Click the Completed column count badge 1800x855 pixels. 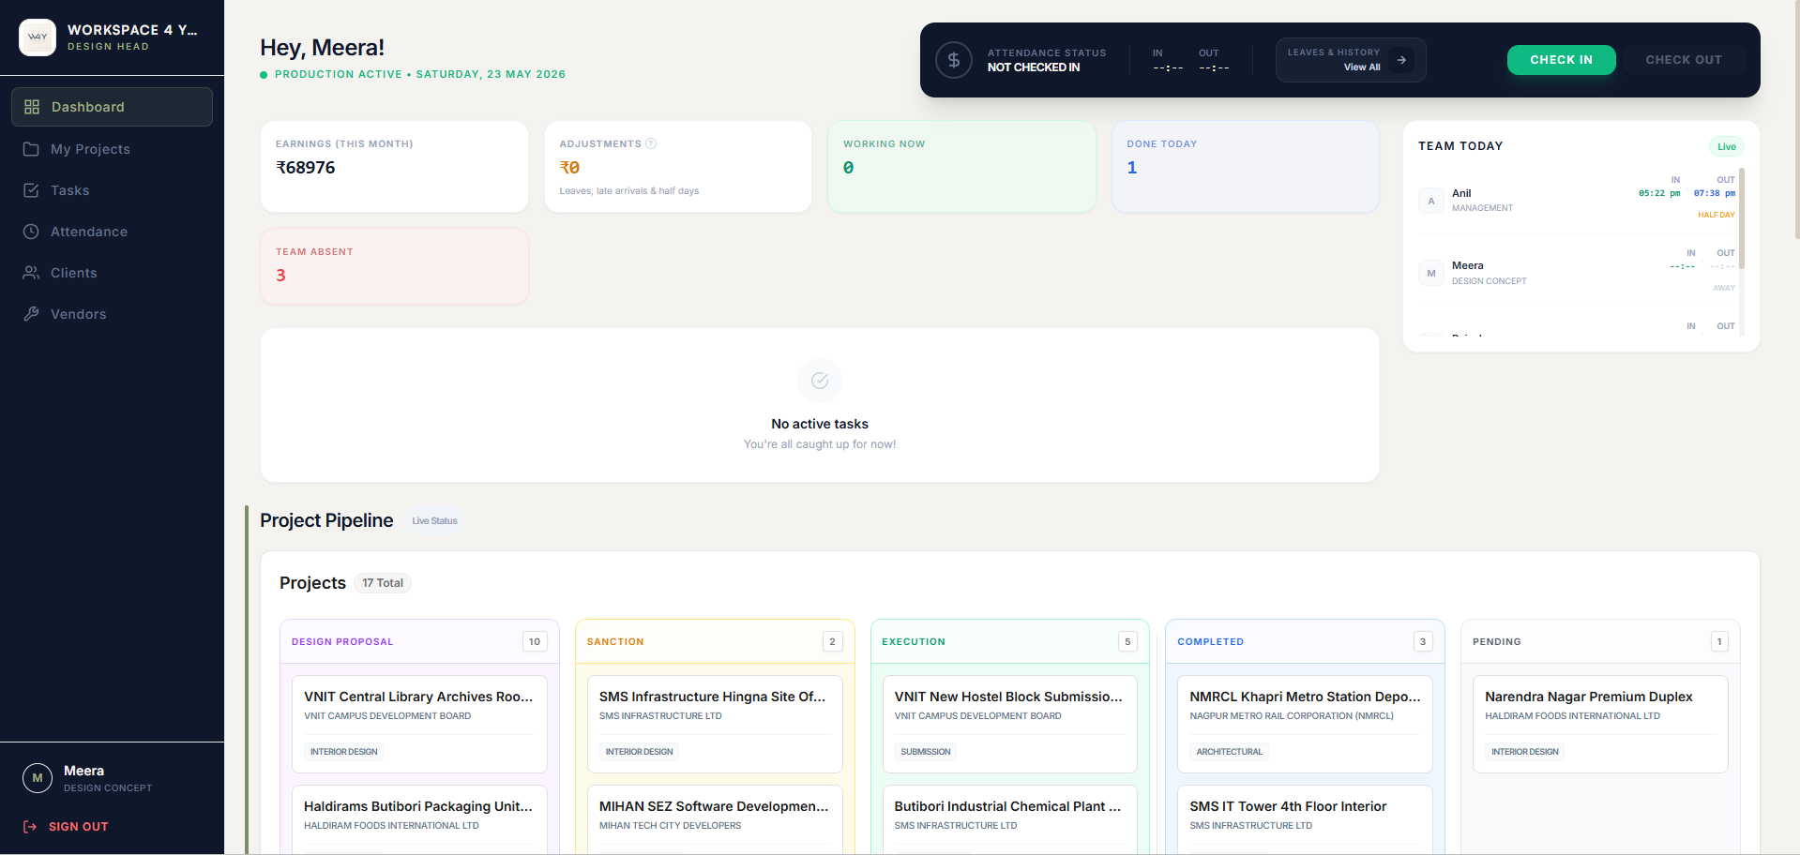(1423, 641)
